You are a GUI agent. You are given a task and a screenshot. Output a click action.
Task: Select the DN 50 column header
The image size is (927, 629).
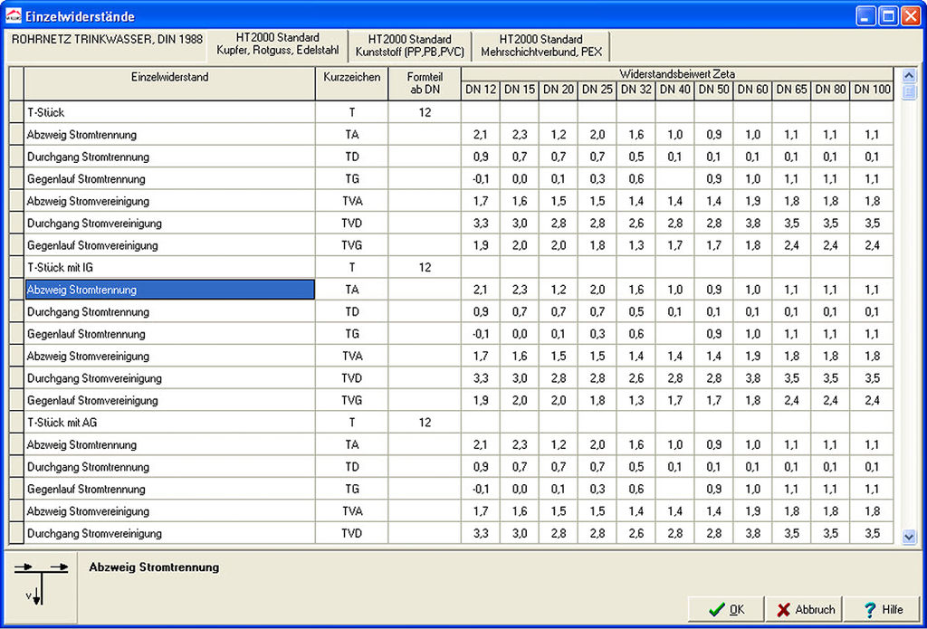[x=713, y=91]
